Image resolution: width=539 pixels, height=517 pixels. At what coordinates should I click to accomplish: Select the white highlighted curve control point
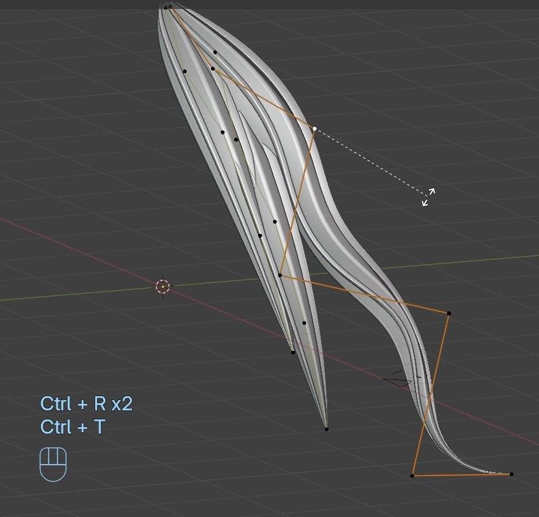314,129
